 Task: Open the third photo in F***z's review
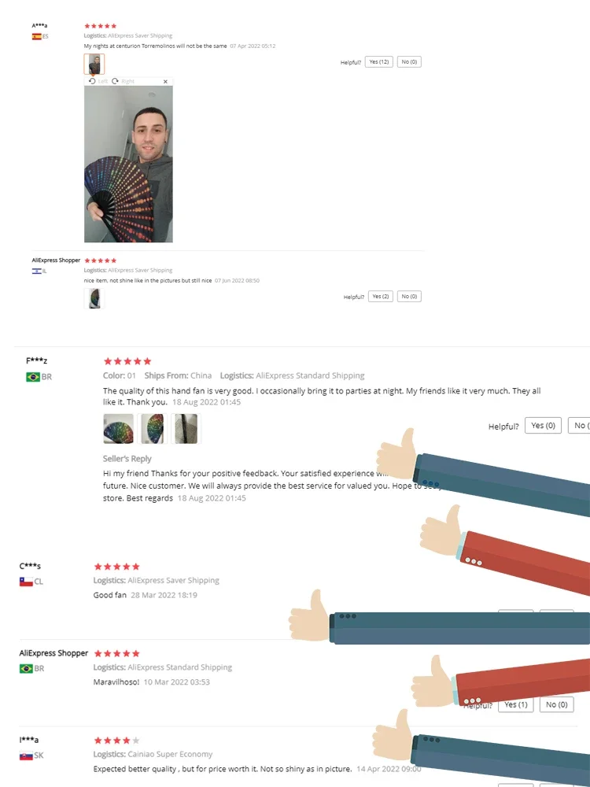pos(186,429)
